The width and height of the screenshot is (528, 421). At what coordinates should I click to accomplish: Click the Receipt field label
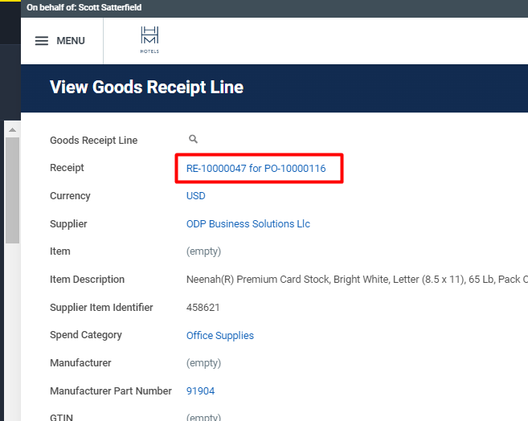point(67,168)
